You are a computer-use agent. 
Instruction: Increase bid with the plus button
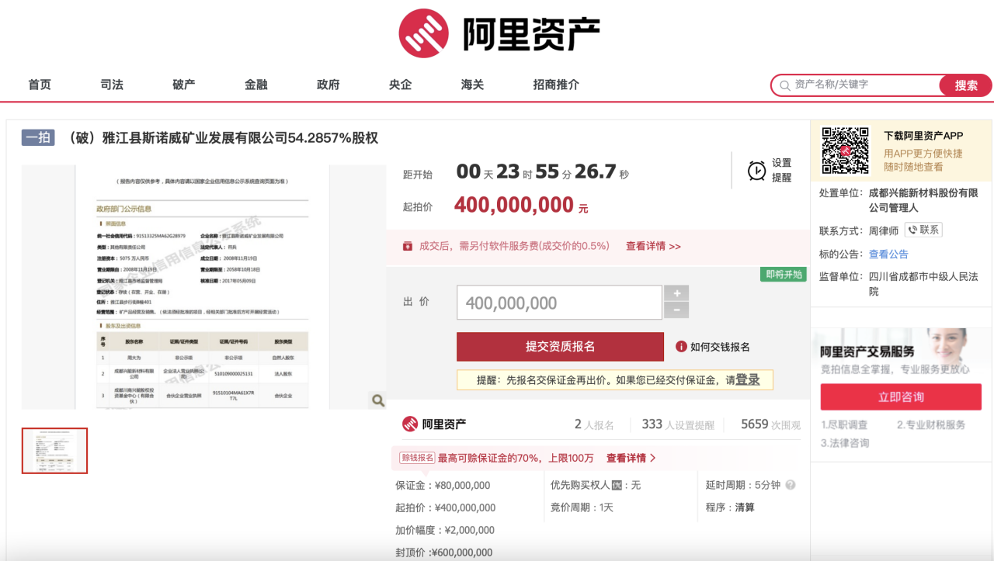point(676,293)
